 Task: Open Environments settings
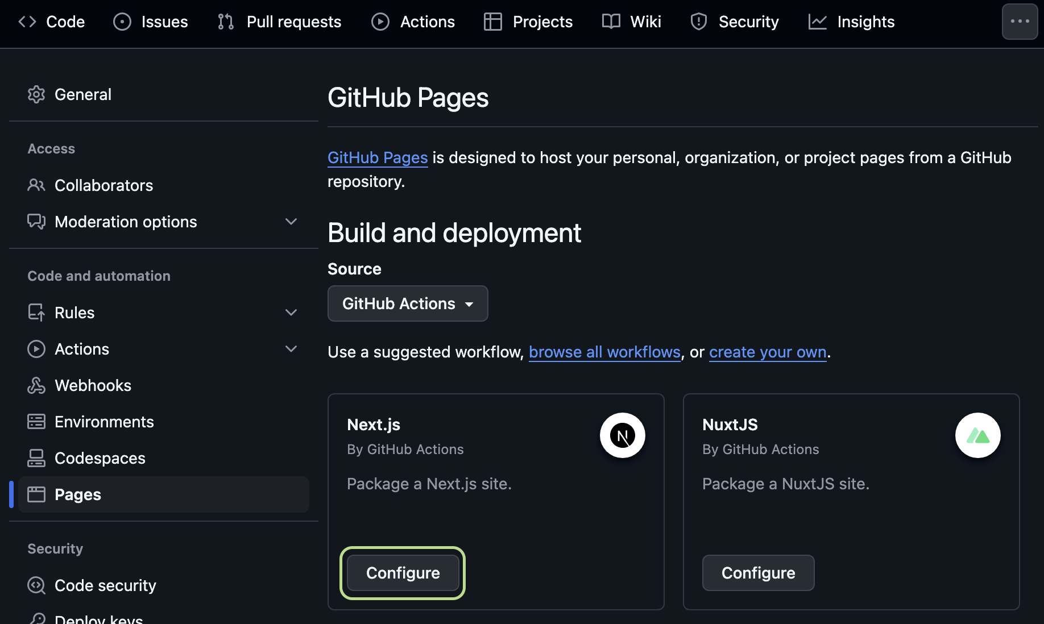pyautogui.click(x=164, y=422)
